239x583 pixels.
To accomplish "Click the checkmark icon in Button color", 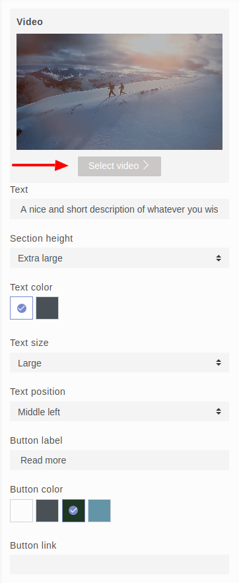I will pos(73,510).
